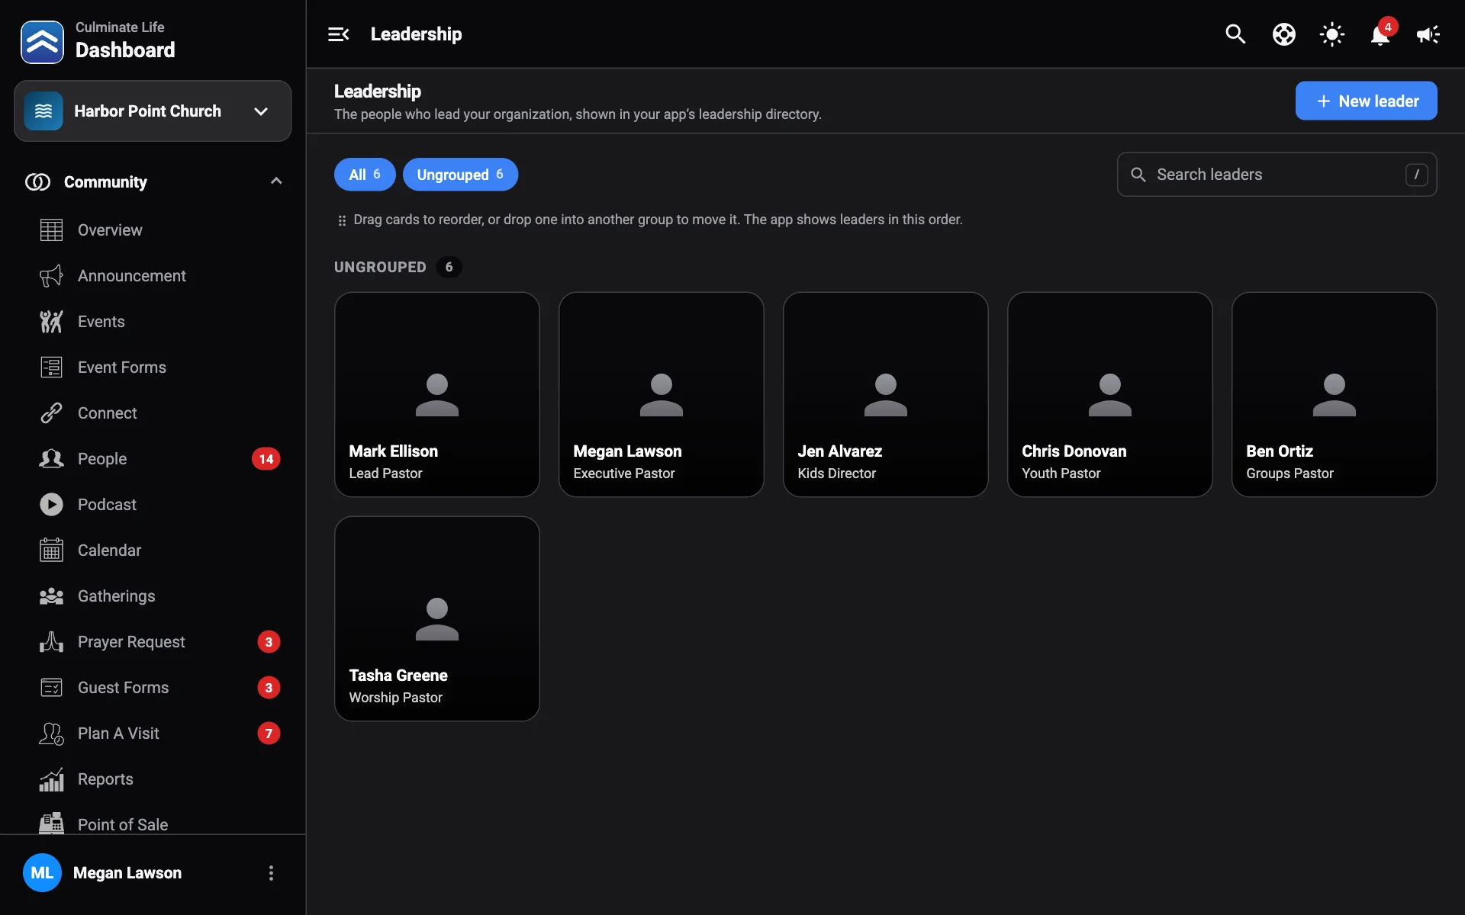Viewport: 1465px width, 915px height.
Task: Focus the Search leaders field
Action: 1277,175
